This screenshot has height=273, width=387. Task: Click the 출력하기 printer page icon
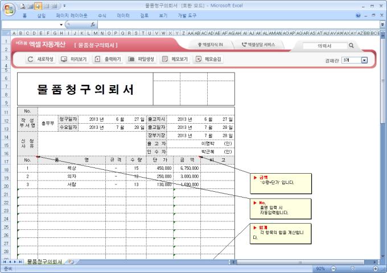(97, 59)
